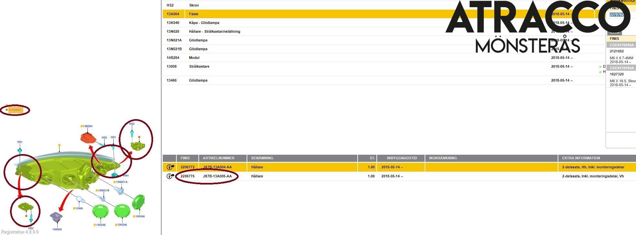Click the orange 14B284 module in diagram

click(88, 138)
